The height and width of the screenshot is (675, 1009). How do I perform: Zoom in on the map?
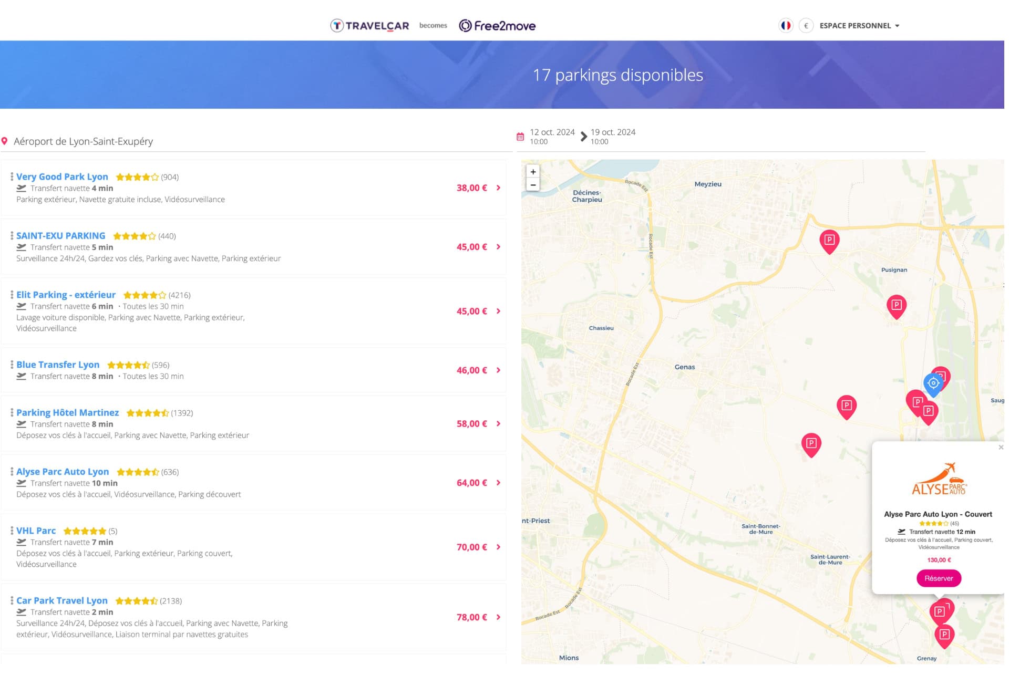533,172
